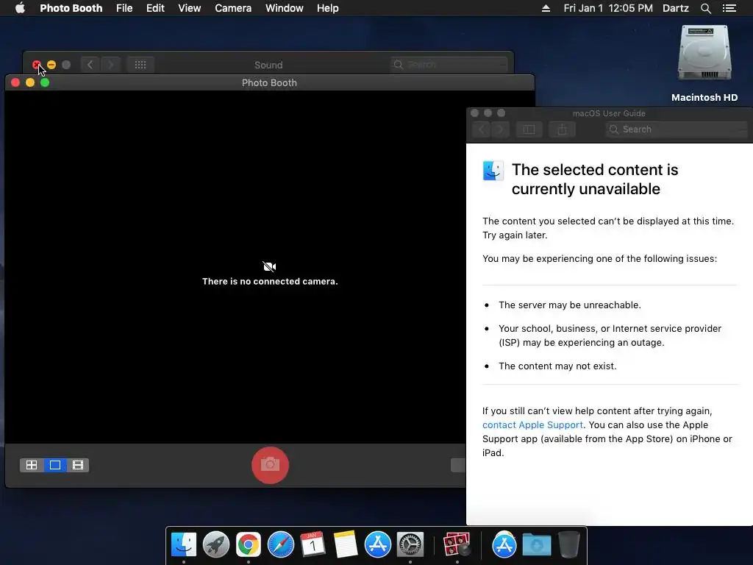
Task: Click Finder face icon in help page
Action: (493, 171)
